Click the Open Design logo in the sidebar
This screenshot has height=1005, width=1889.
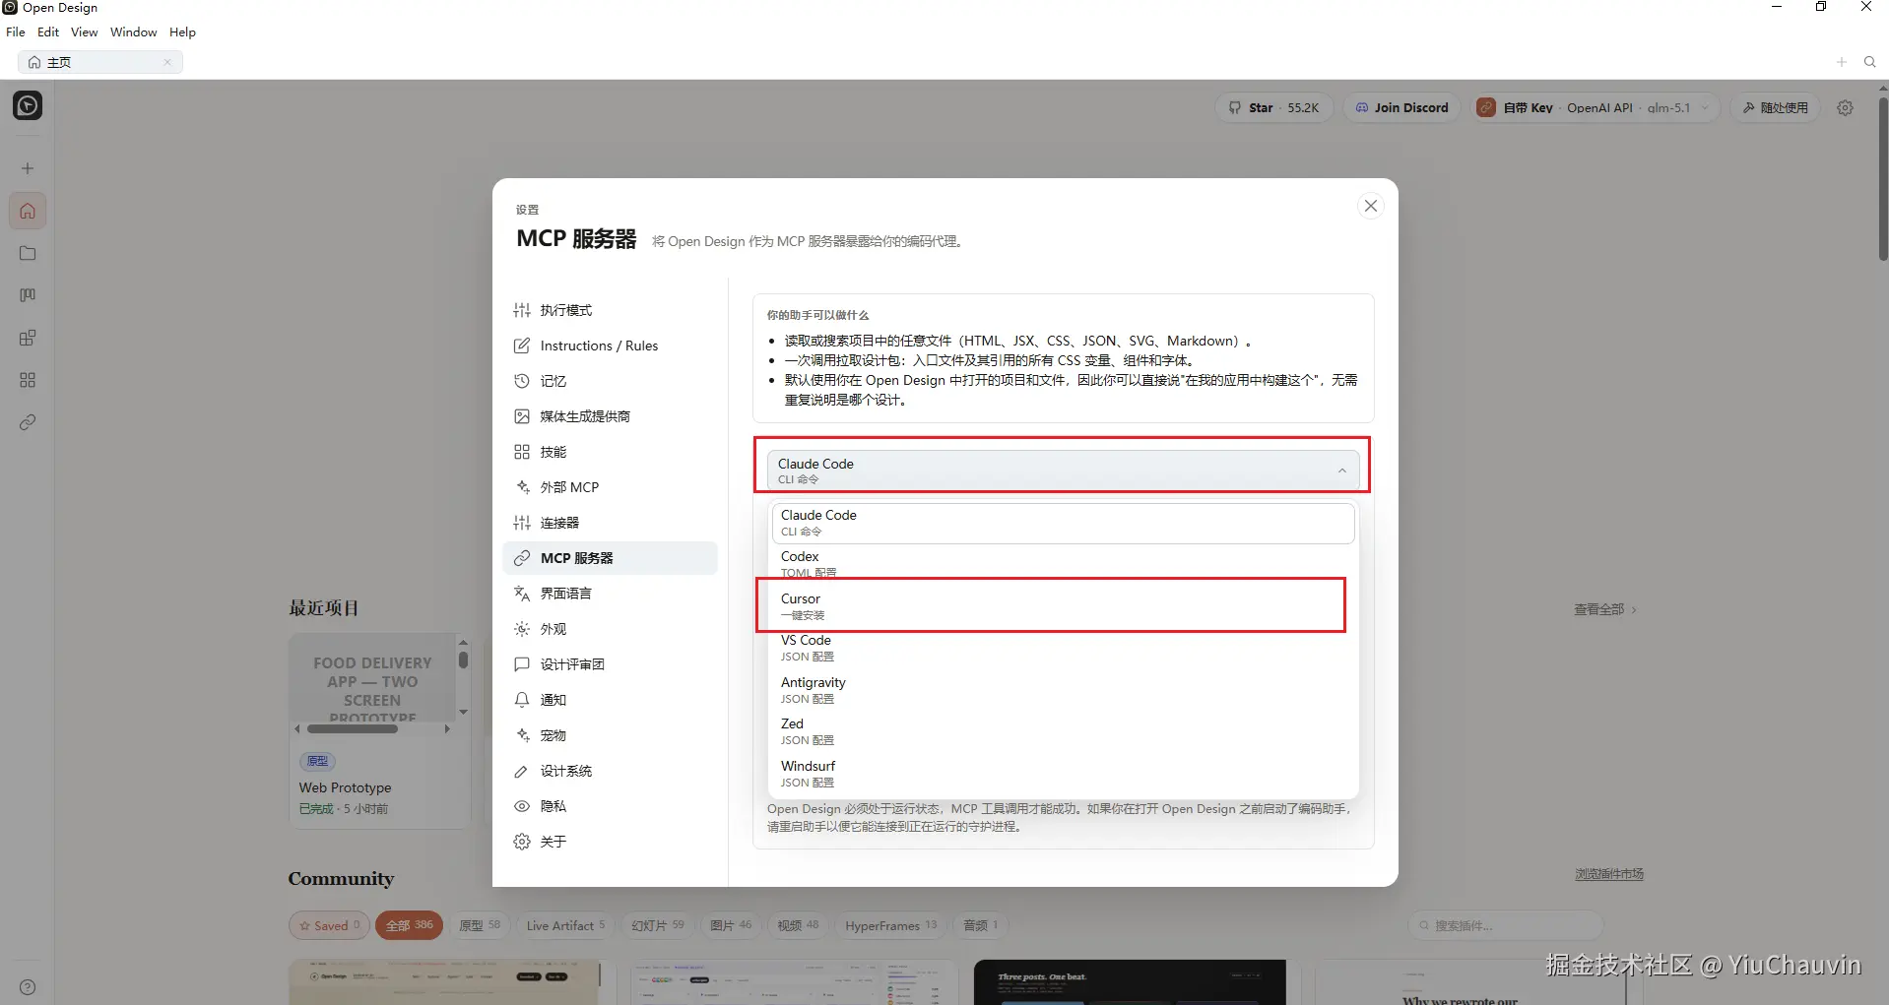coord(28,105)
